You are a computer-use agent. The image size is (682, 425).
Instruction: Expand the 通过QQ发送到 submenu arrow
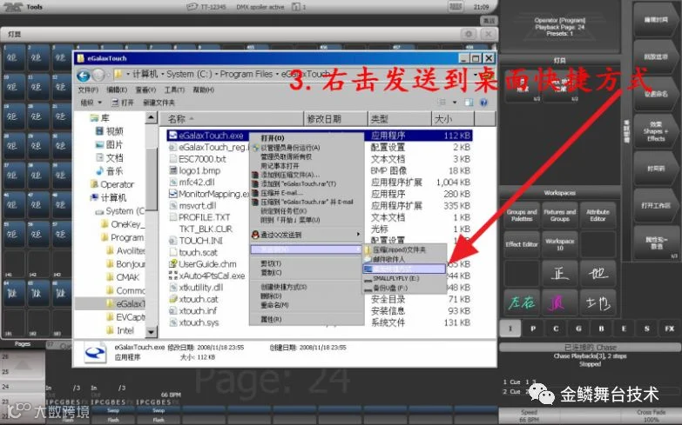point(358,235)
